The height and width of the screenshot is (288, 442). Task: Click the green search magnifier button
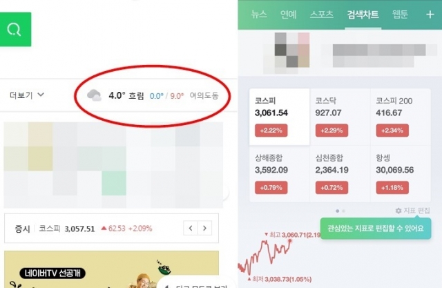[x=15, y=29]
